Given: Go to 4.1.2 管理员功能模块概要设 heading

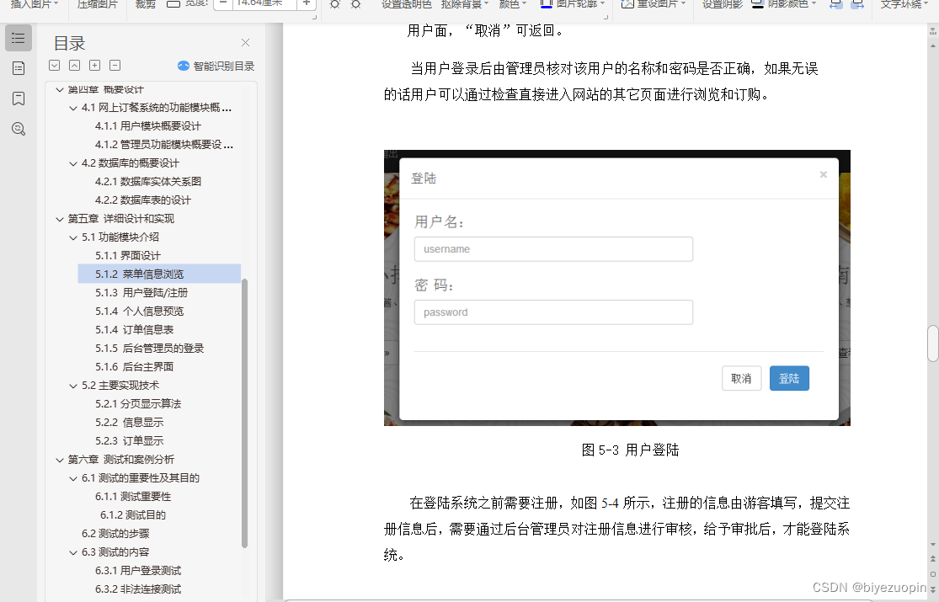Looking at the screenshot, I should pyautogui.click(x=164, y=144).
